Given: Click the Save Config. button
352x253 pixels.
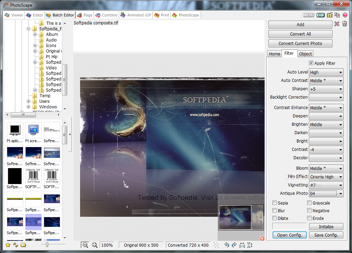Looking at the screenshot, I should [326, 235].
